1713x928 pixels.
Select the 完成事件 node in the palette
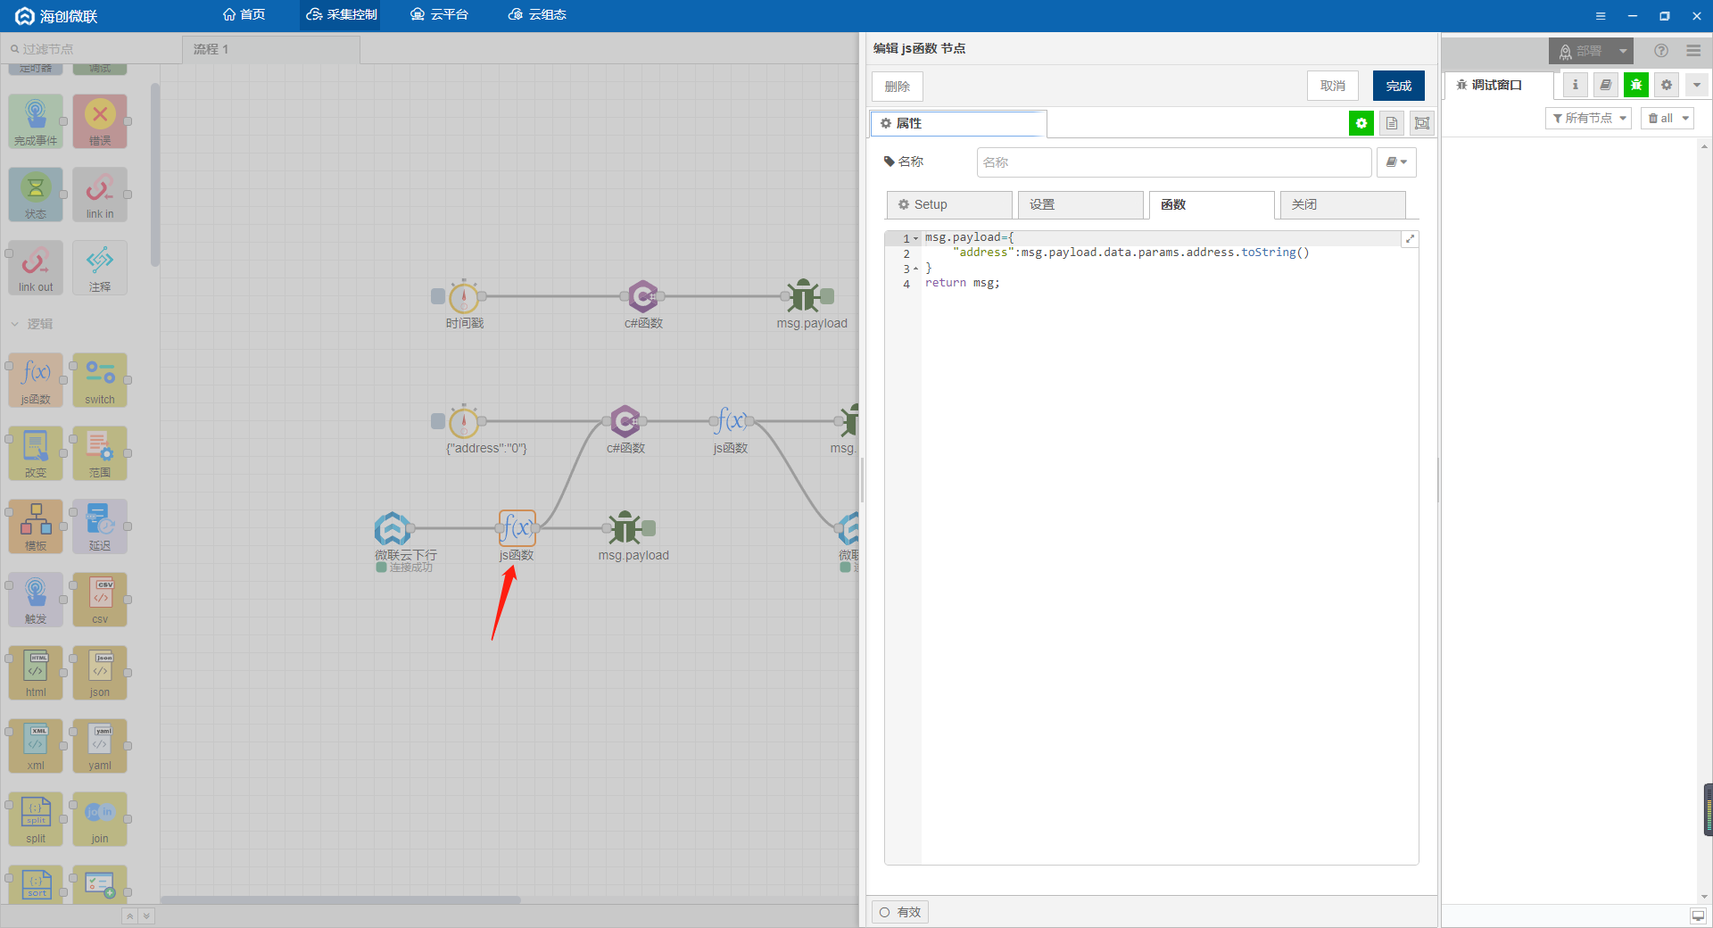pyautogui.click(x=36, y=121)
